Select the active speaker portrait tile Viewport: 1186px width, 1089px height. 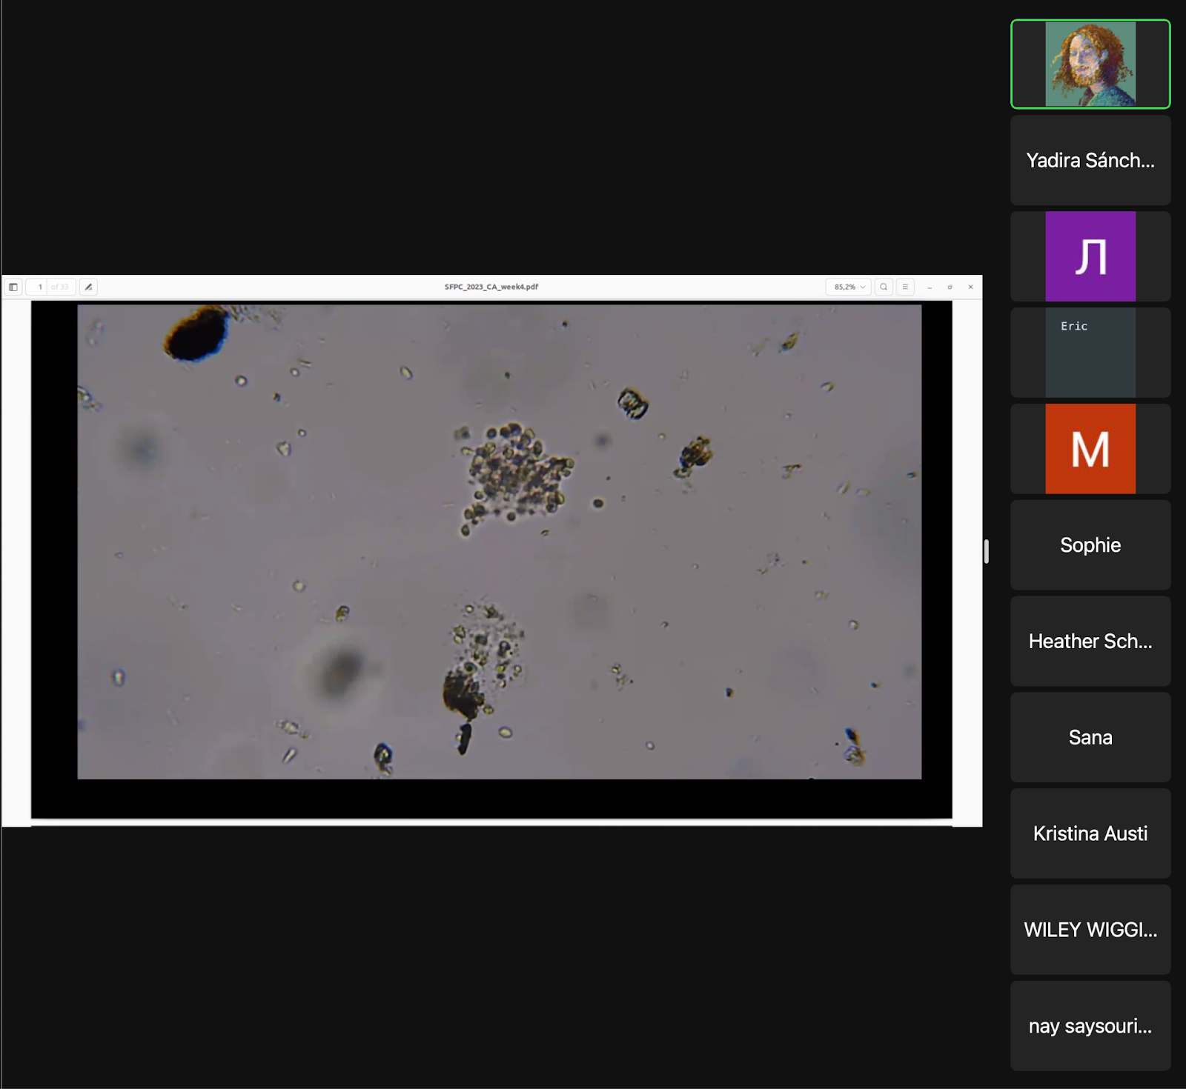tap(1090, 64)
